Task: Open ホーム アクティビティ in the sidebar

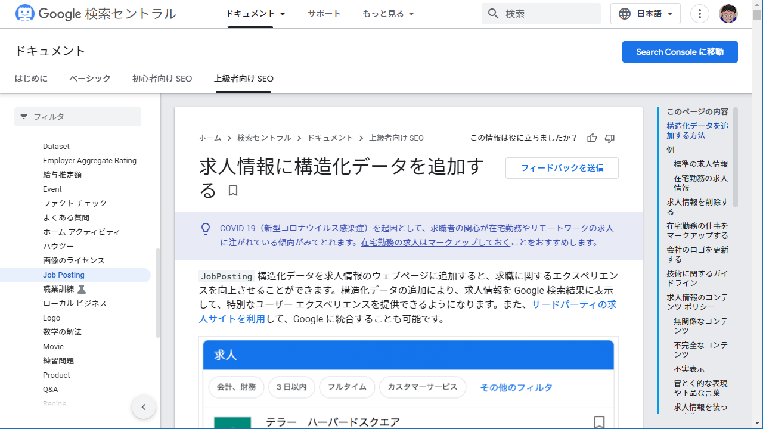Action: pyautogui.click(x=82, y=232)
